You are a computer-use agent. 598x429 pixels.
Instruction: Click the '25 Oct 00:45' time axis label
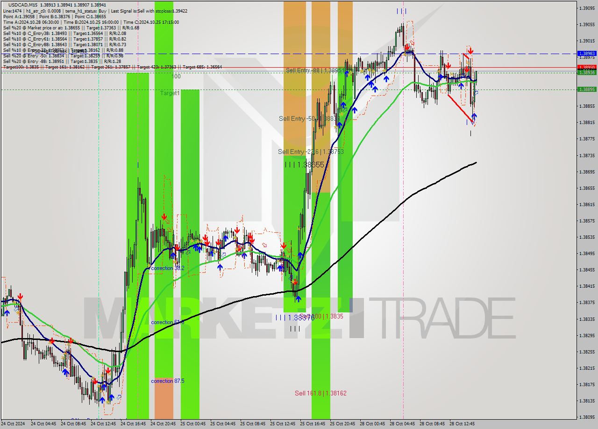pos(193,424)
